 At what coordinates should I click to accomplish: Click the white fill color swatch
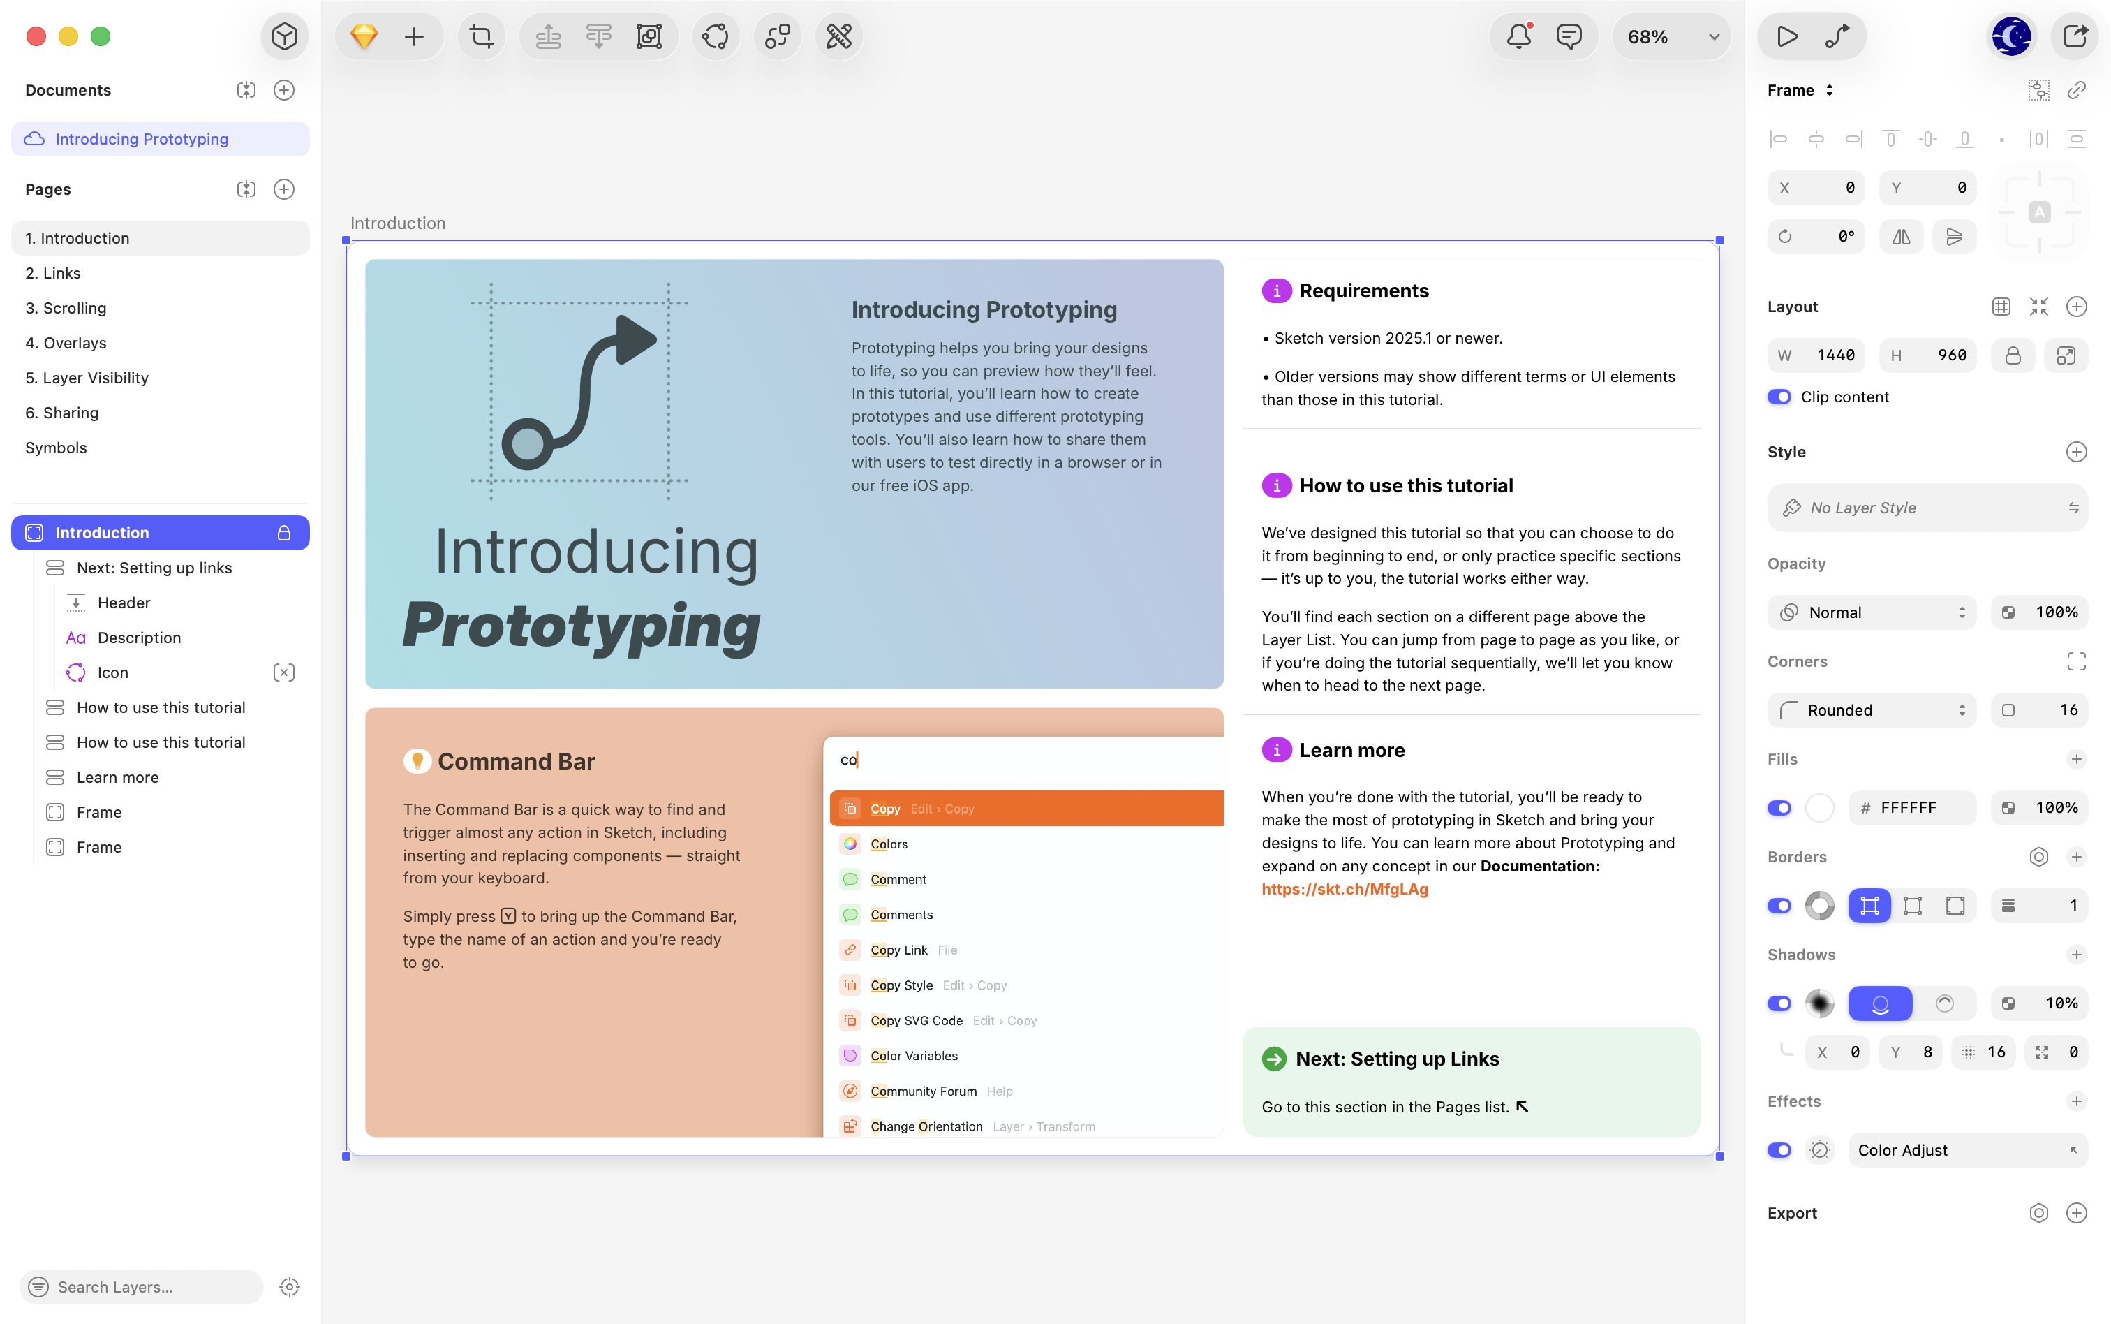pos(1820,807)
